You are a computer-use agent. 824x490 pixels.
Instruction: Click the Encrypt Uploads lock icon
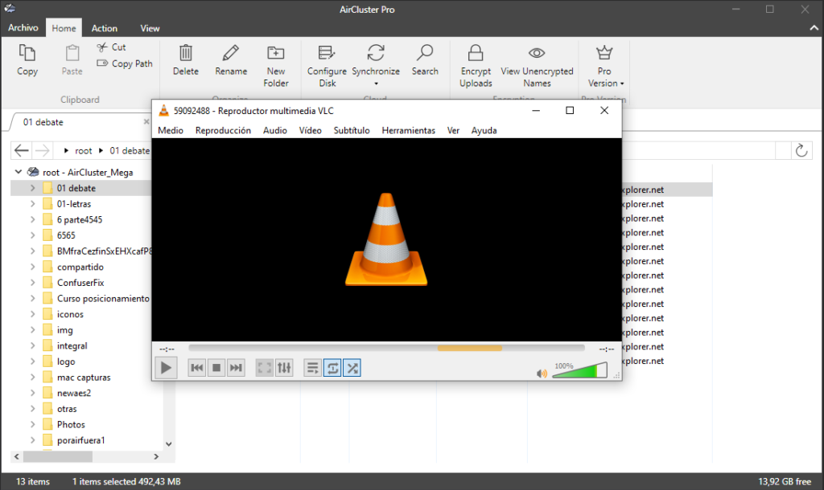(x=476, y=53)
